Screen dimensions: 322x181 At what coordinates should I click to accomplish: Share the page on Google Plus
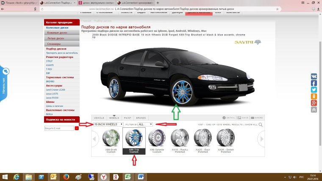(314, 103)
